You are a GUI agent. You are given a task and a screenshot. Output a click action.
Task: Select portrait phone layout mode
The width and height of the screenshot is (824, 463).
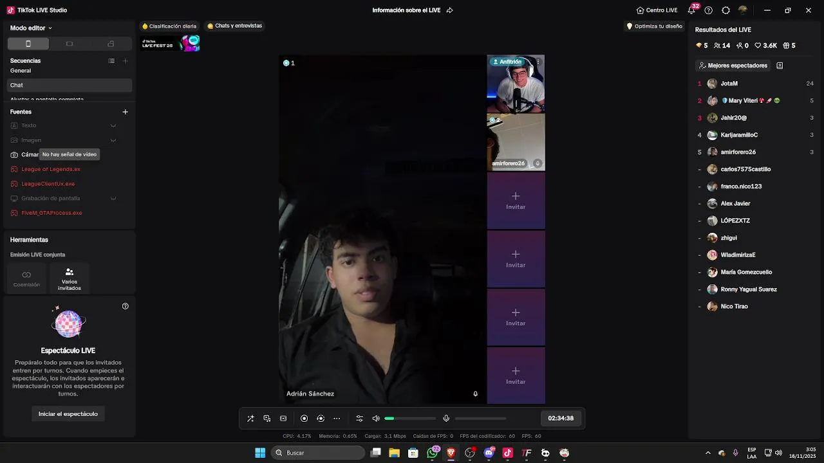[x=28, y=44]
